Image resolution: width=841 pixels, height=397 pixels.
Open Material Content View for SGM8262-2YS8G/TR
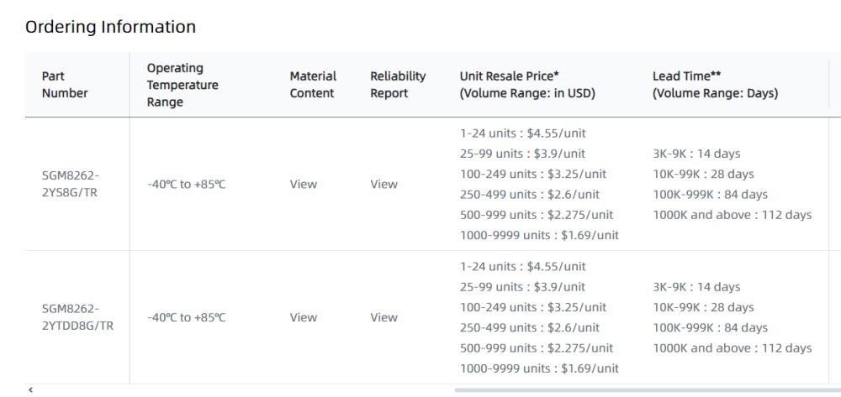304,185
